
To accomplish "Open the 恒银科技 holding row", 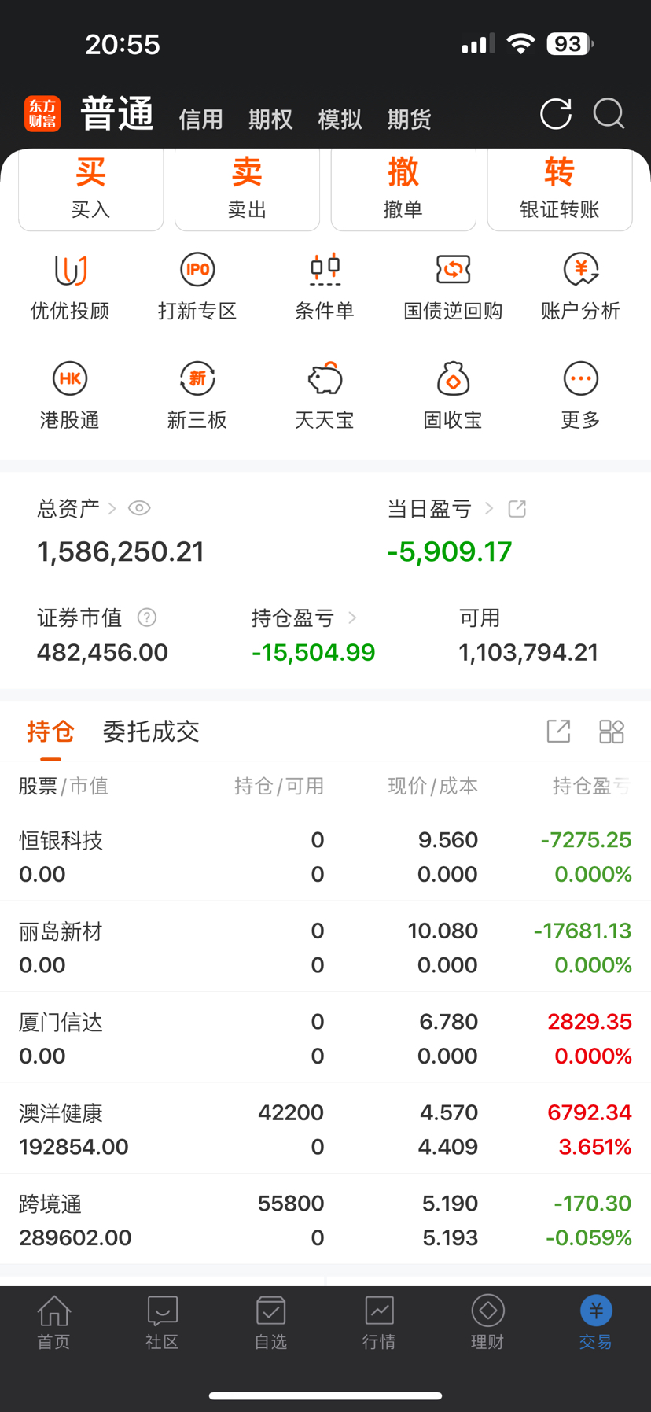I will pos(325,857).
